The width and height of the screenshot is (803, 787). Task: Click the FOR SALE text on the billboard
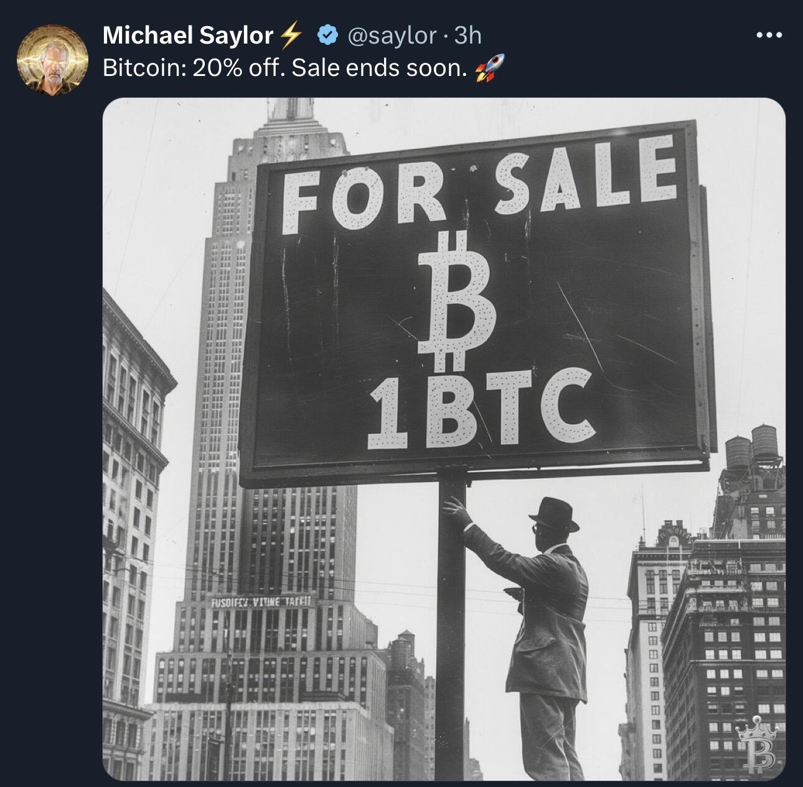(x=479, y=181)
